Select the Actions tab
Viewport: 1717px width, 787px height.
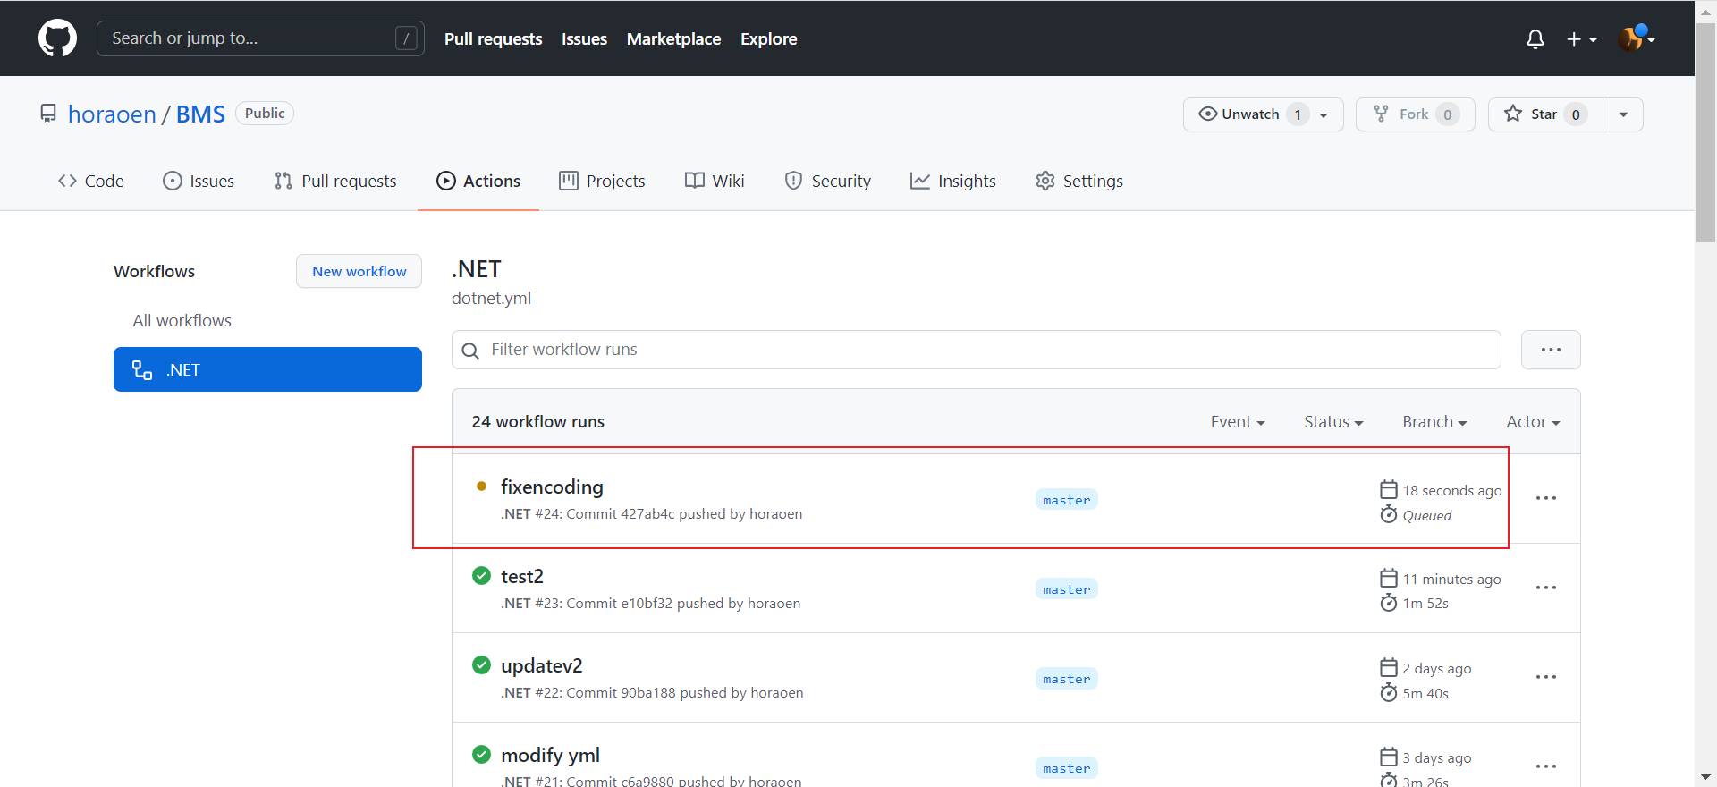[478, 181]
